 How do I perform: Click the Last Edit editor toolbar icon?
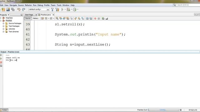[42, 19]
